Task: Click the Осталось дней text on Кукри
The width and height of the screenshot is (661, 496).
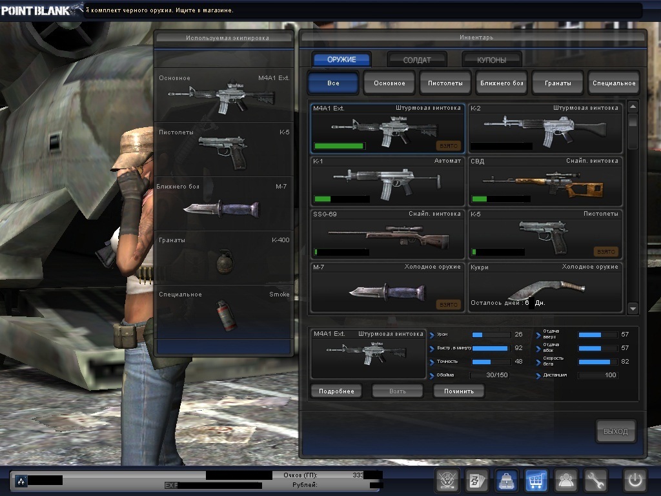Action: pyautogui.click(x=508, y=302)
